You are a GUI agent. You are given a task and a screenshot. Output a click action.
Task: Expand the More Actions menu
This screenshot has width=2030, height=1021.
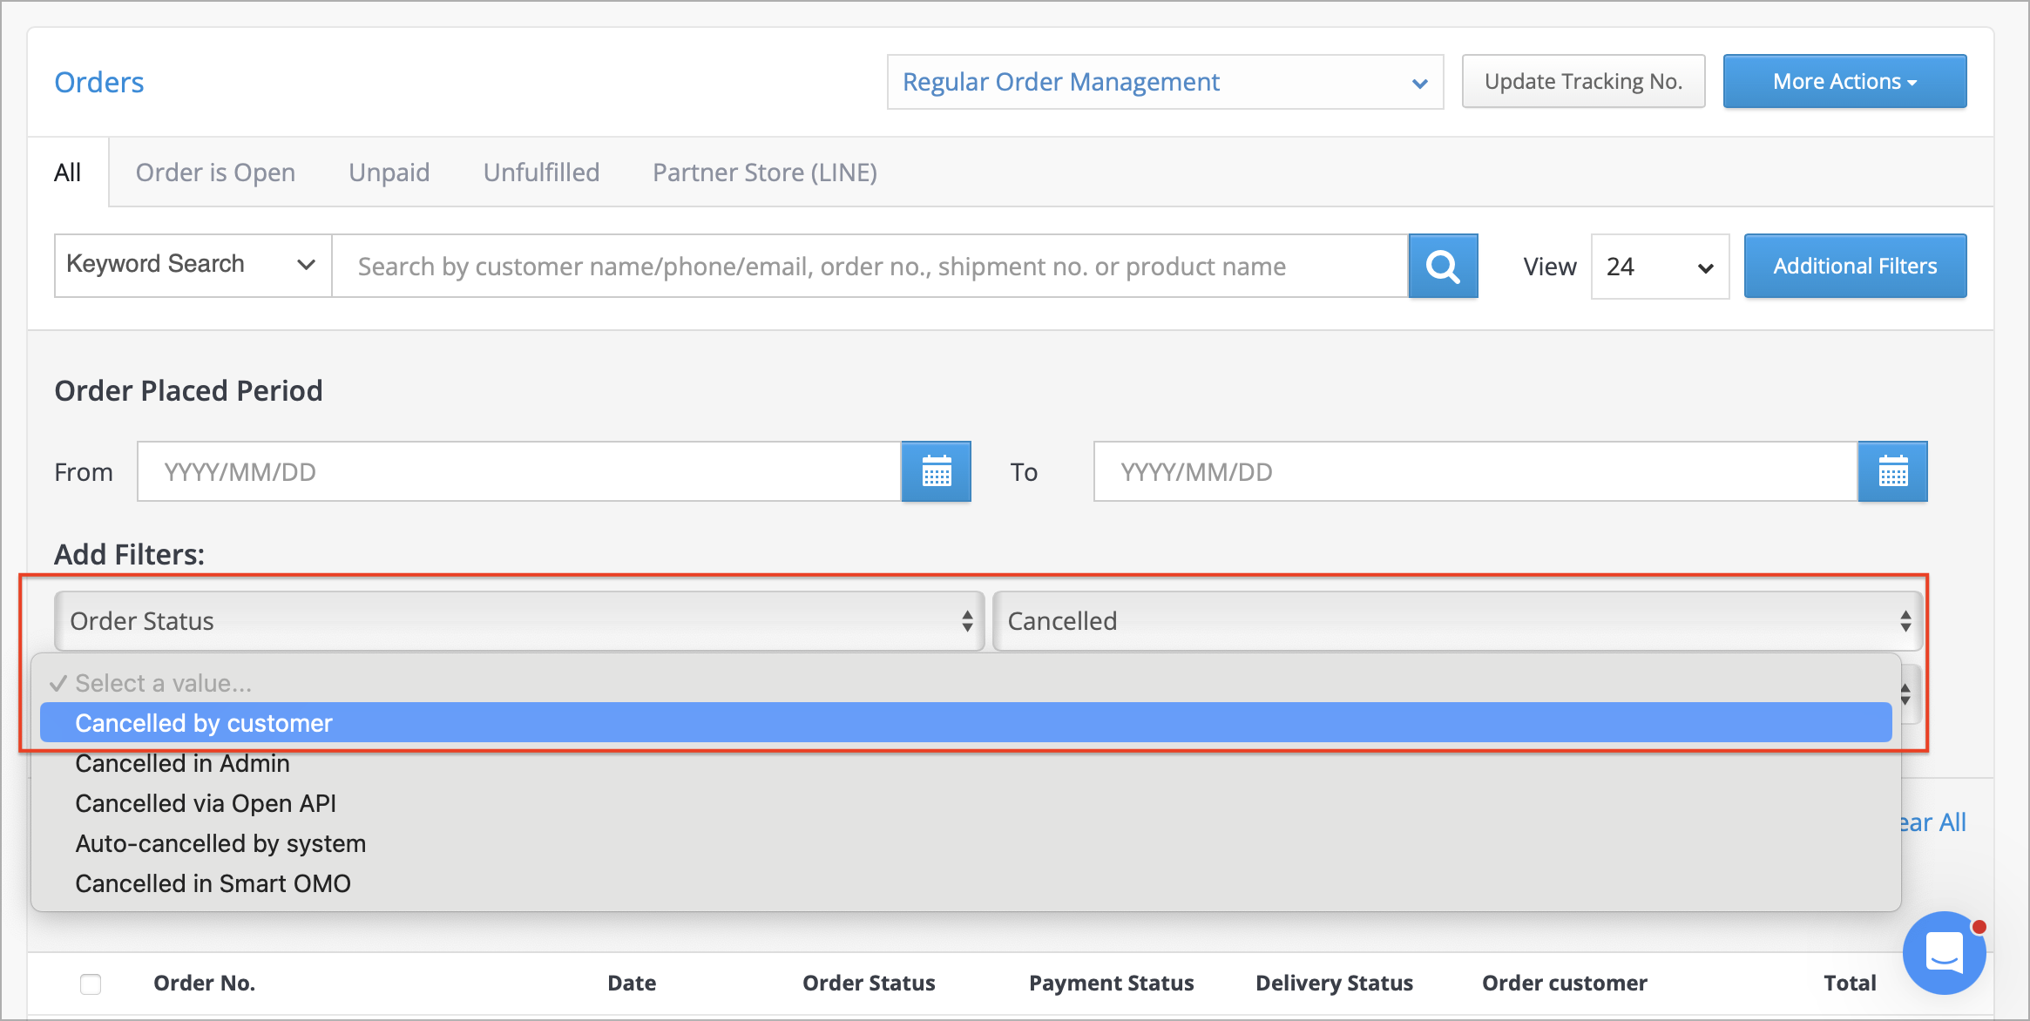1844,81
